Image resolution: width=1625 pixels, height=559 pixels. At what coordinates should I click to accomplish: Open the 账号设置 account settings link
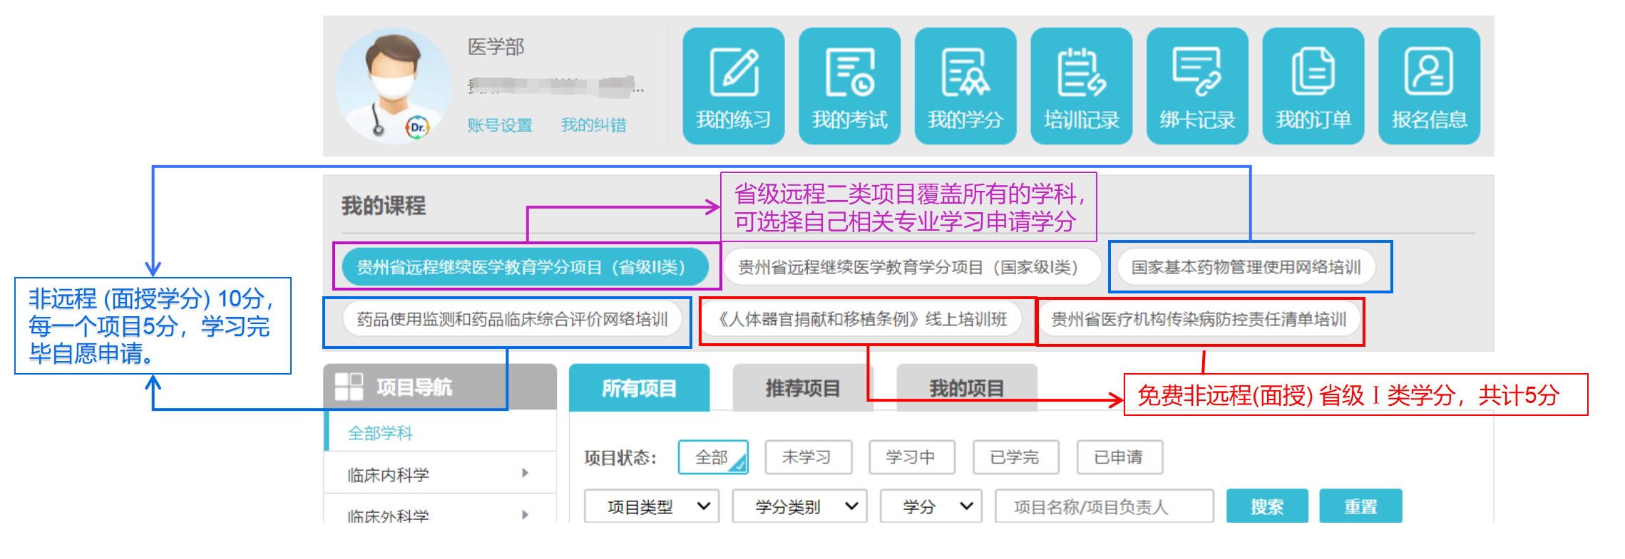[x=500, y=125]
